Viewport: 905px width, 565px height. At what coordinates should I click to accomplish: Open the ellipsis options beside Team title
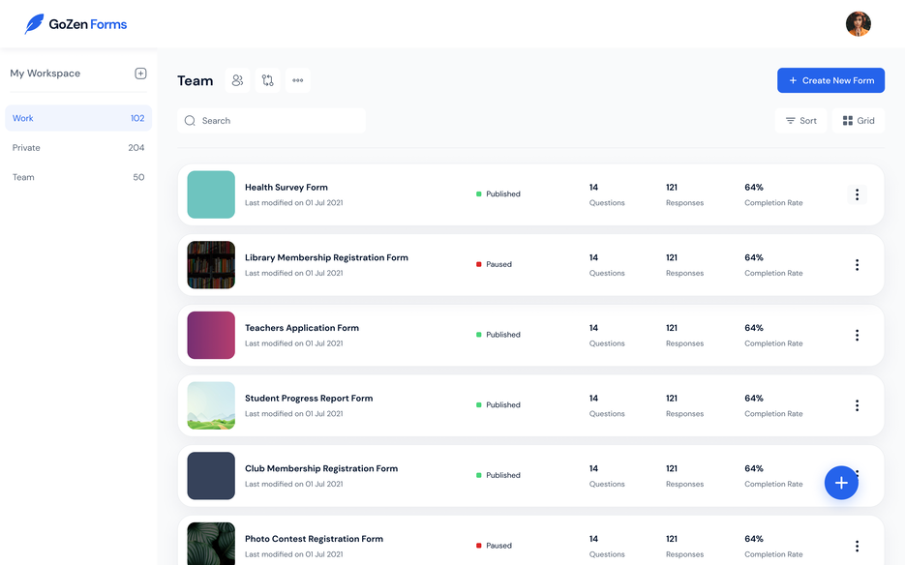(x=297, y=80)
